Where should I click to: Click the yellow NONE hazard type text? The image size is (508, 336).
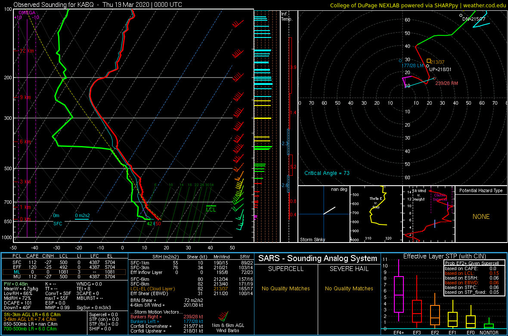point(481,217)
